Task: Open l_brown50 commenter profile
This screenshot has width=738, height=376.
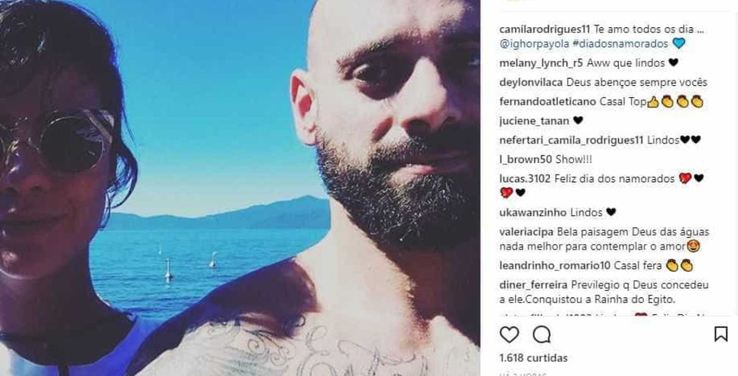Action: coord(526,159)
